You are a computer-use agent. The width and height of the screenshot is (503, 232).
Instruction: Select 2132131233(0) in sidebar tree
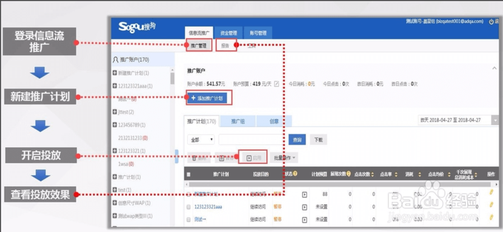pyautogui.click(x=133, y=138)
